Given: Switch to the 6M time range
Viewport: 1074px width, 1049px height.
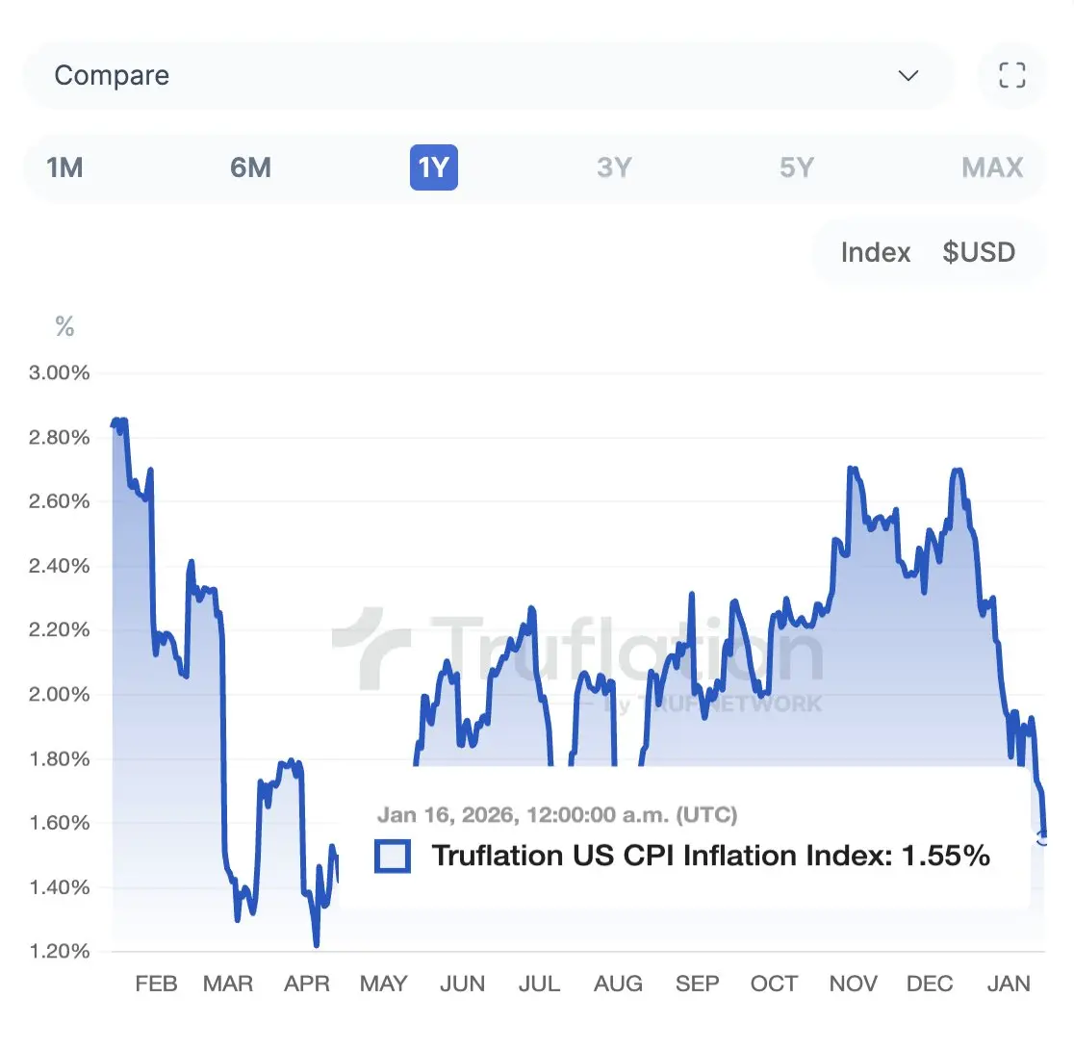Looking at the screenshot, I should pyautogui.click(x=250, y=167).
